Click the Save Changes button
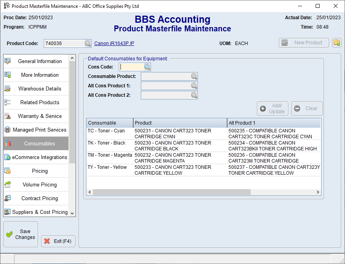This screenshot has height=264, width=345. 21,234
